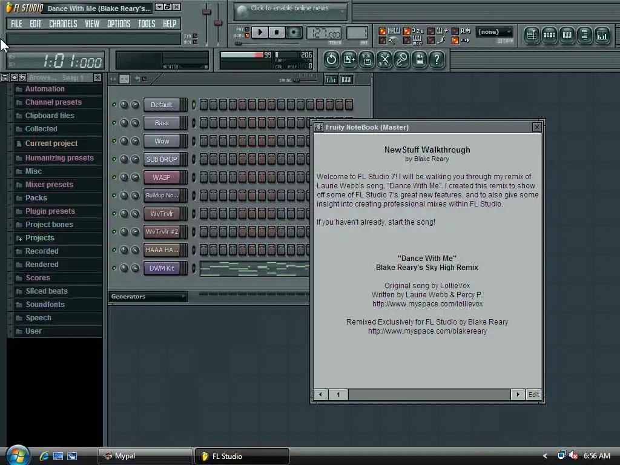The height and width of the screenshot is (465, 620).
Task: Toggle mute light on Bass channel
Action: [114, 123]
